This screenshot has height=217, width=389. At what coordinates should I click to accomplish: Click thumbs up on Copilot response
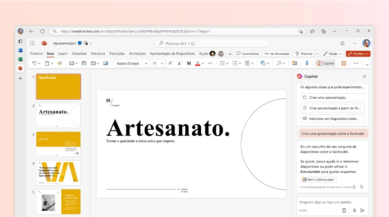[x=354, y=187]
